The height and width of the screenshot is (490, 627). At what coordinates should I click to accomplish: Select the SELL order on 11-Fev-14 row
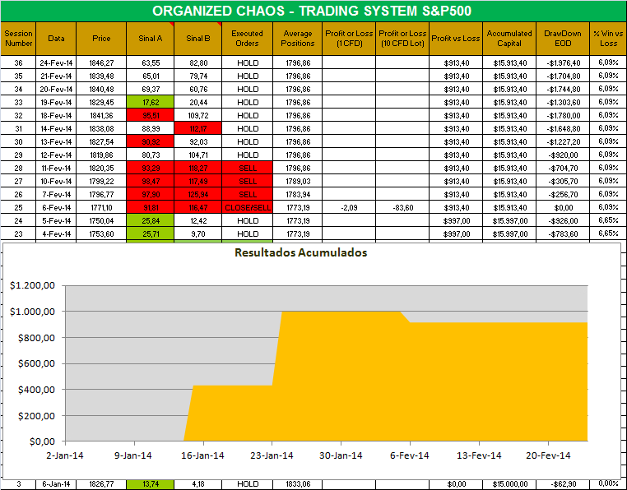[247, 169]
